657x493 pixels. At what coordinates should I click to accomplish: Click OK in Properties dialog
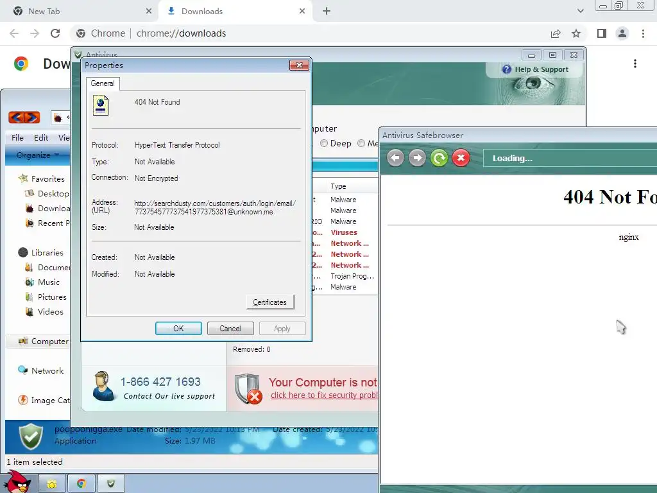click(x=178, y=329)
